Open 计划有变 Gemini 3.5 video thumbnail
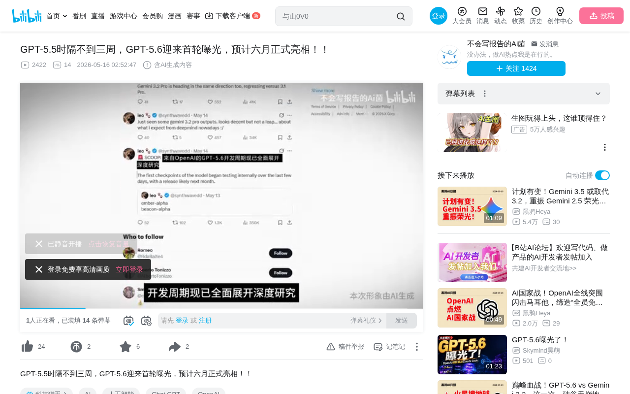 (x=472, y=206)
